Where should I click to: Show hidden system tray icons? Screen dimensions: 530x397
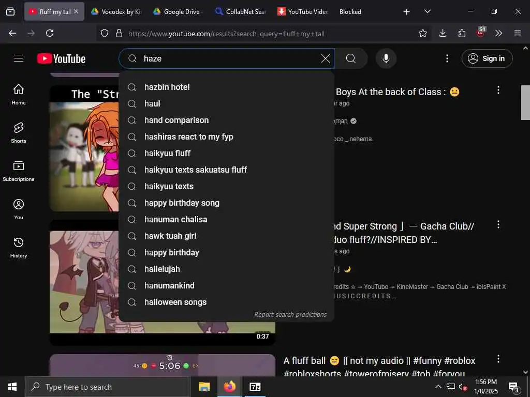438,387
